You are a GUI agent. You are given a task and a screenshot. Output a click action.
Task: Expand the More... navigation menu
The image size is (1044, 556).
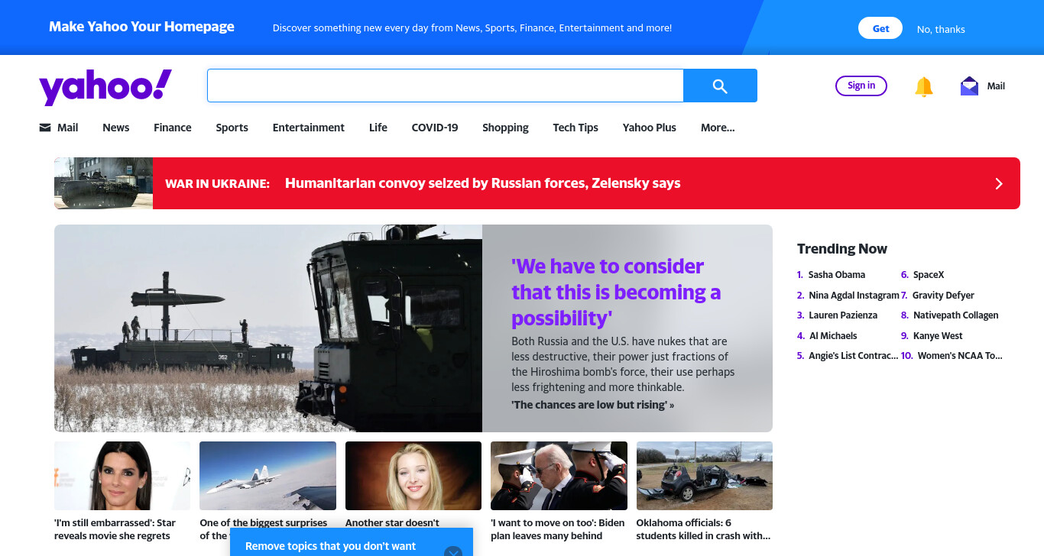[x=718, y=128]
